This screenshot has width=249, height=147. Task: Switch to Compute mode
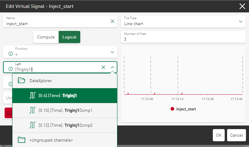[x=46, y=37]
